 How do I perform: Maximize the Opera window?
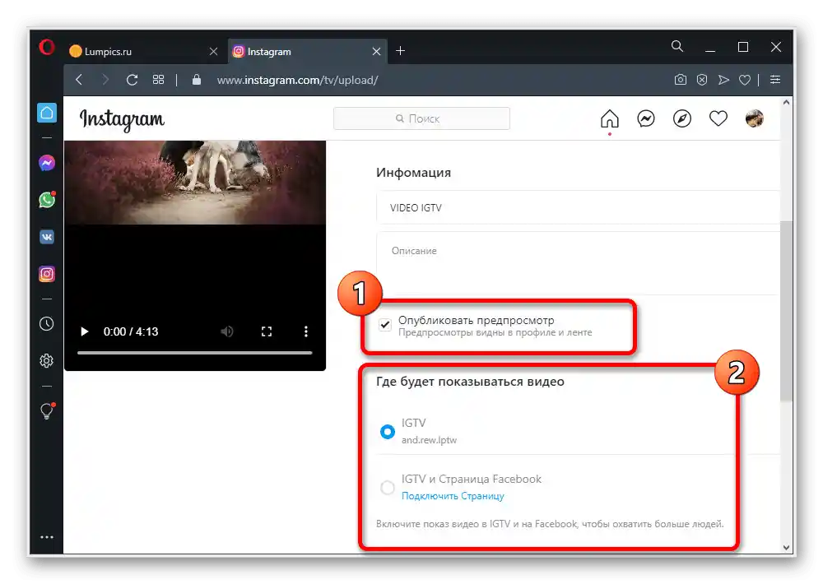(x=743, y=47)
